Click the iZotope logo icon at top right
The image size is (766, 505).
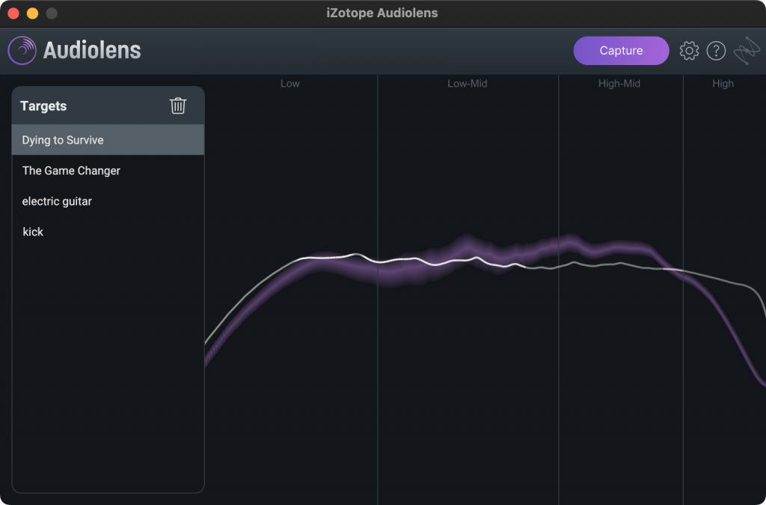click(747, 50)
